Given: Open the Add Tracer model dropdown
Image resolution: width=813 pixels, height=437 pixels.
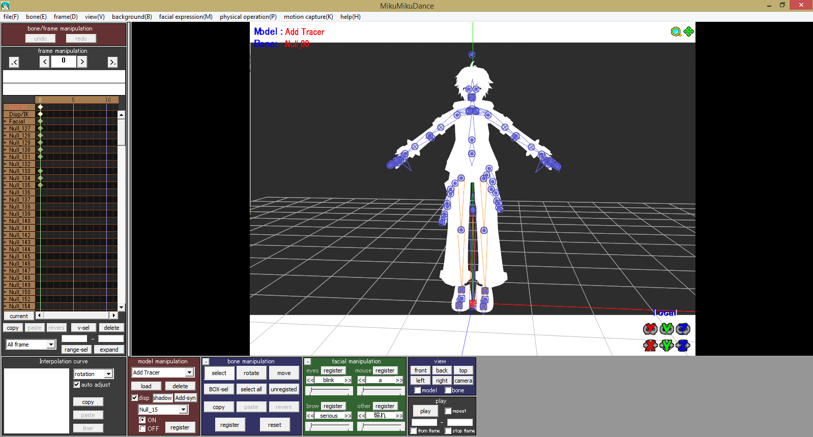Looking at the screenshot, I should point(189,372).
